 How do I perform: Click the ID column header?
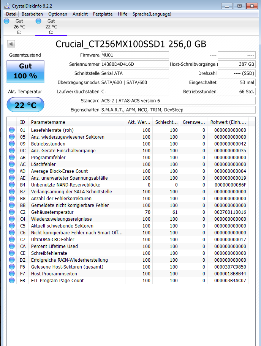[22, 122]
